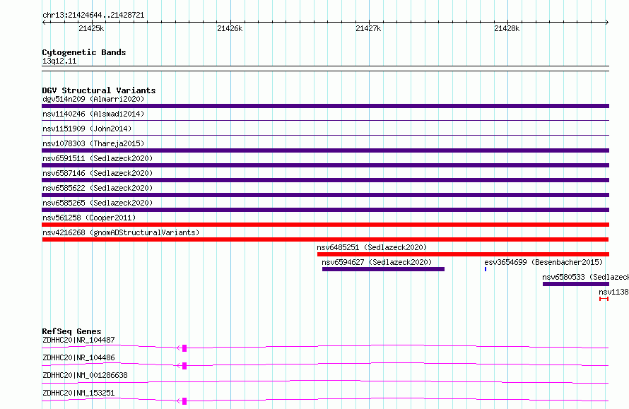The height and width of the screenshot is (409, 629).
Task: Click magenta exon block of NM_153251
Action: click(184, 401)
